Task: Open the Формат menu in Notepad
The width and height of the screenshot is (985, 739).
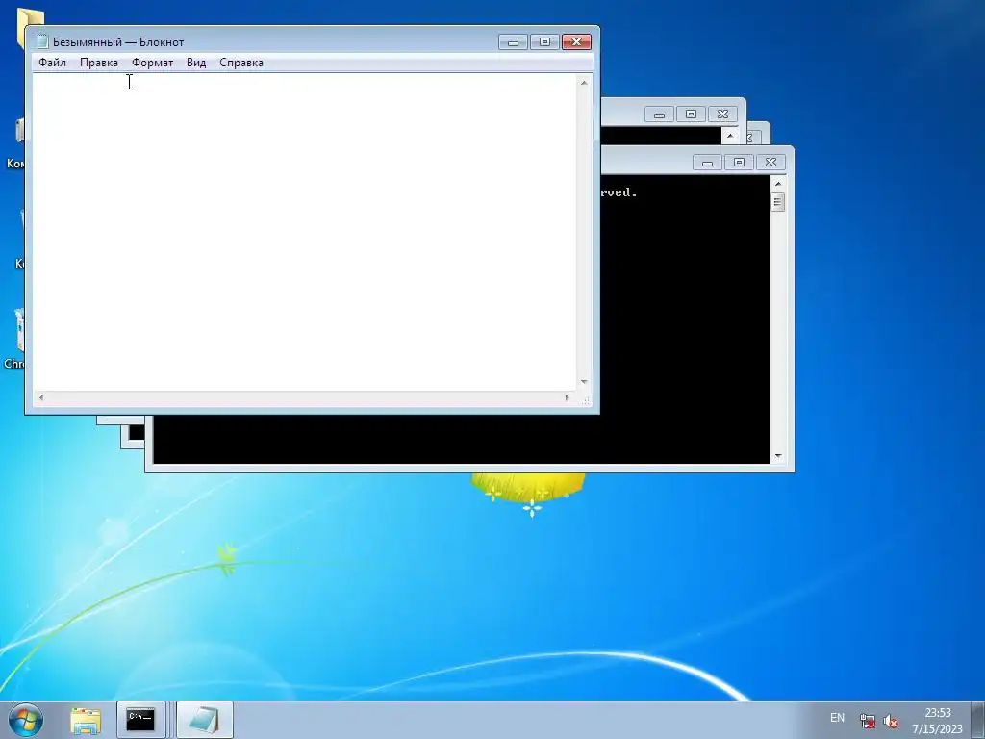Action: click(152, 63)
